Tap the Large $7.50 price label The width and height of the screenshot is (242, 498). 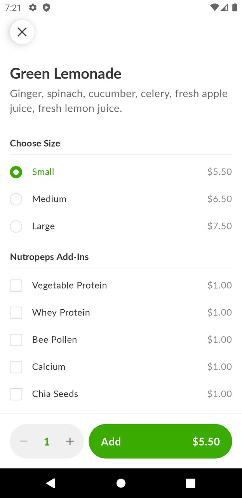point(219,226)
